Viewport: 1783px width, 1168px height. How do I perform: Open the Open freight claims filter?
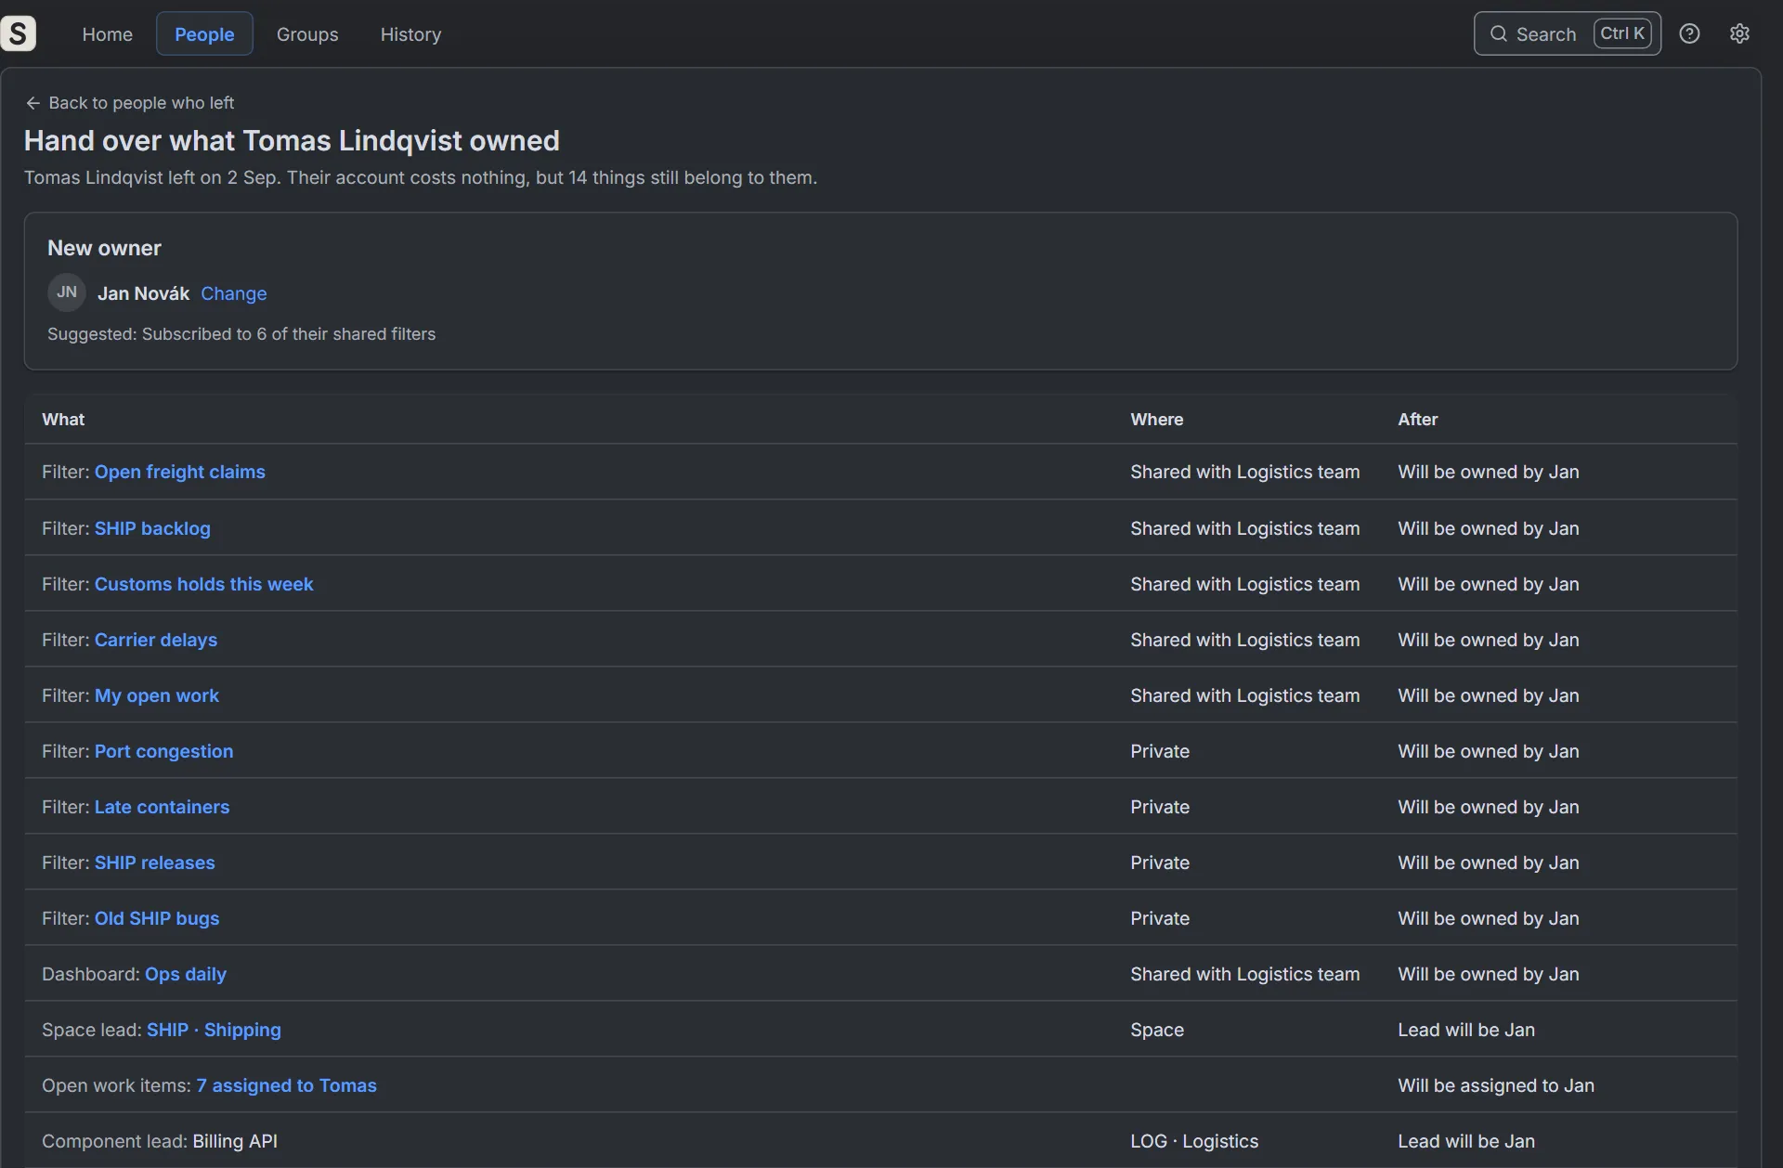(x=180, y=472)
